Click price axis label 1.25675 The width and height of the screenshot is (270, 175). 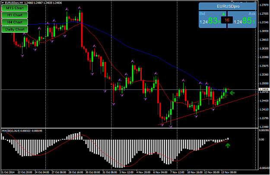click(x=264, y=66)
